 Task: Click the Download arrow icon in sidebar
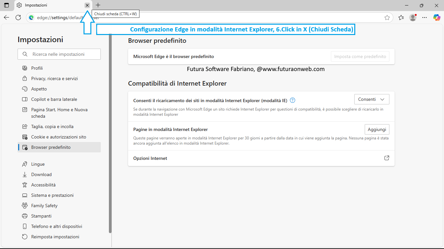click(25, 174)
